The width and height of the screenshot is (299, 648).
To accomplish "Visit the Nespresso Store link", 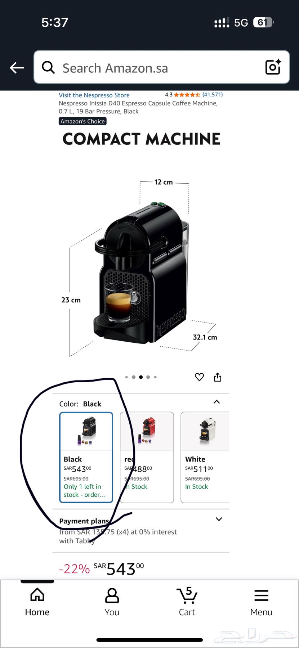I will pyautogui.click(x=94, y=95).
